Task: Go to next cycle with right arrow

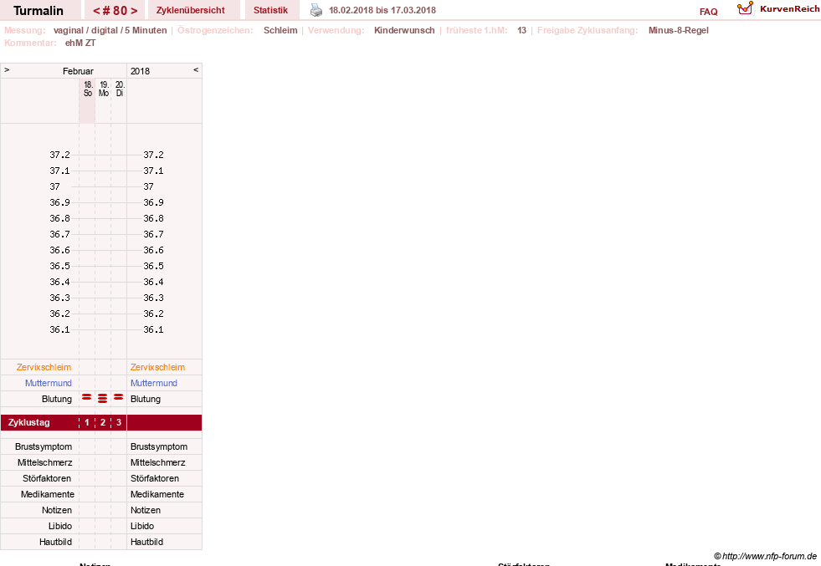Action: tap(135, 11)
